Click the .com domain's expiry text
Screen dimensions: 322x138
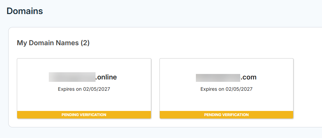(226, 89)
